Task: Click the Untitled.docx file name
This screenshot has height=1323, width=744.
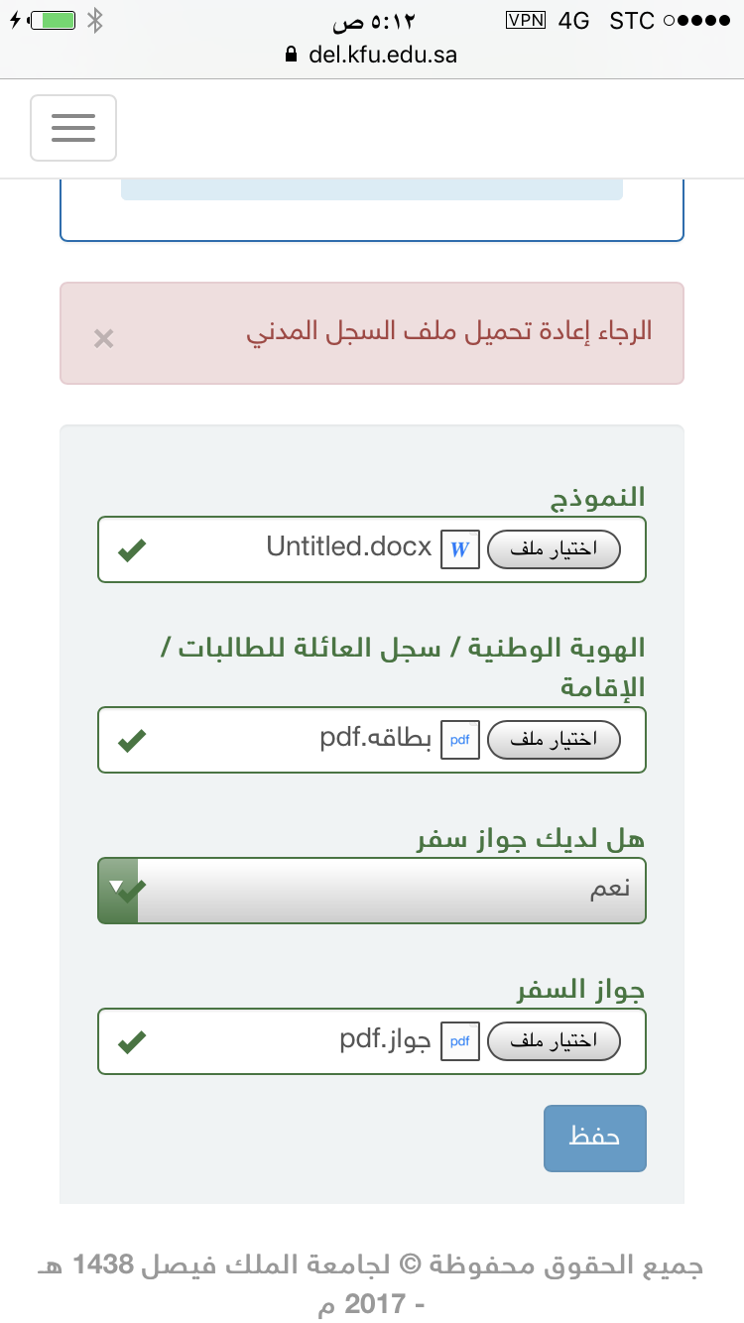Action: tap(349, 547)
